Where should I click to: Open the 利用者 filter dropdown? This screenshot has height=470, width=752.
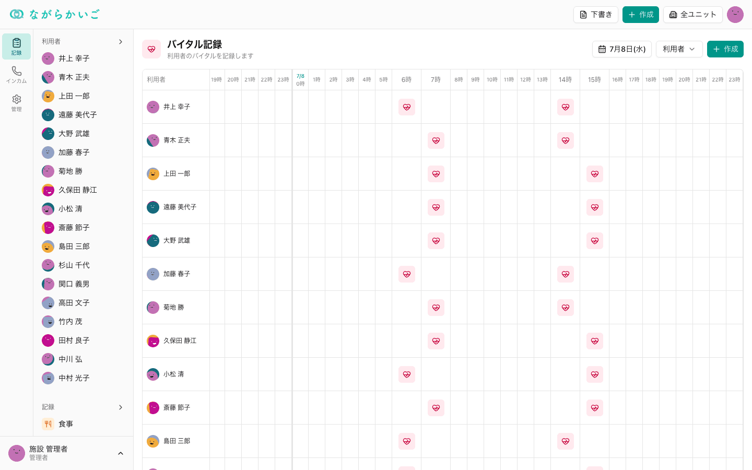(679, 49)
